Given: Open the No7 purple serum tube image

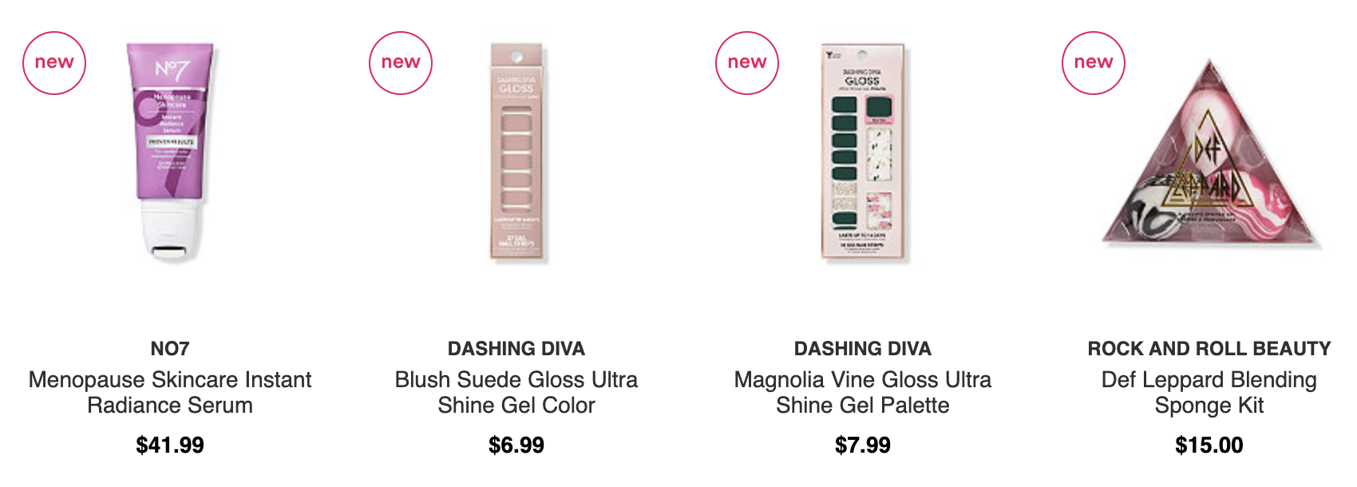Looking at the screenshot, I should [171, 152].
